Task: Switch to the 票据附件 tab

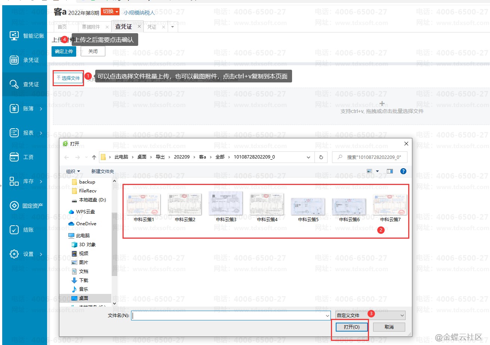Action: coord(91,27)
